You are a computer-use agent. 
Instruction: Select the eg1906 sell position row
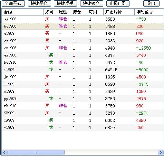click(83, 55)
